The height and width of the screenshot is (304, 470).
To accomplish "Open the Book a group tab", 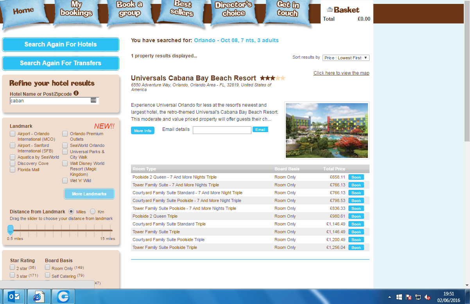I will pyautogui.click(x=129, y=12).
